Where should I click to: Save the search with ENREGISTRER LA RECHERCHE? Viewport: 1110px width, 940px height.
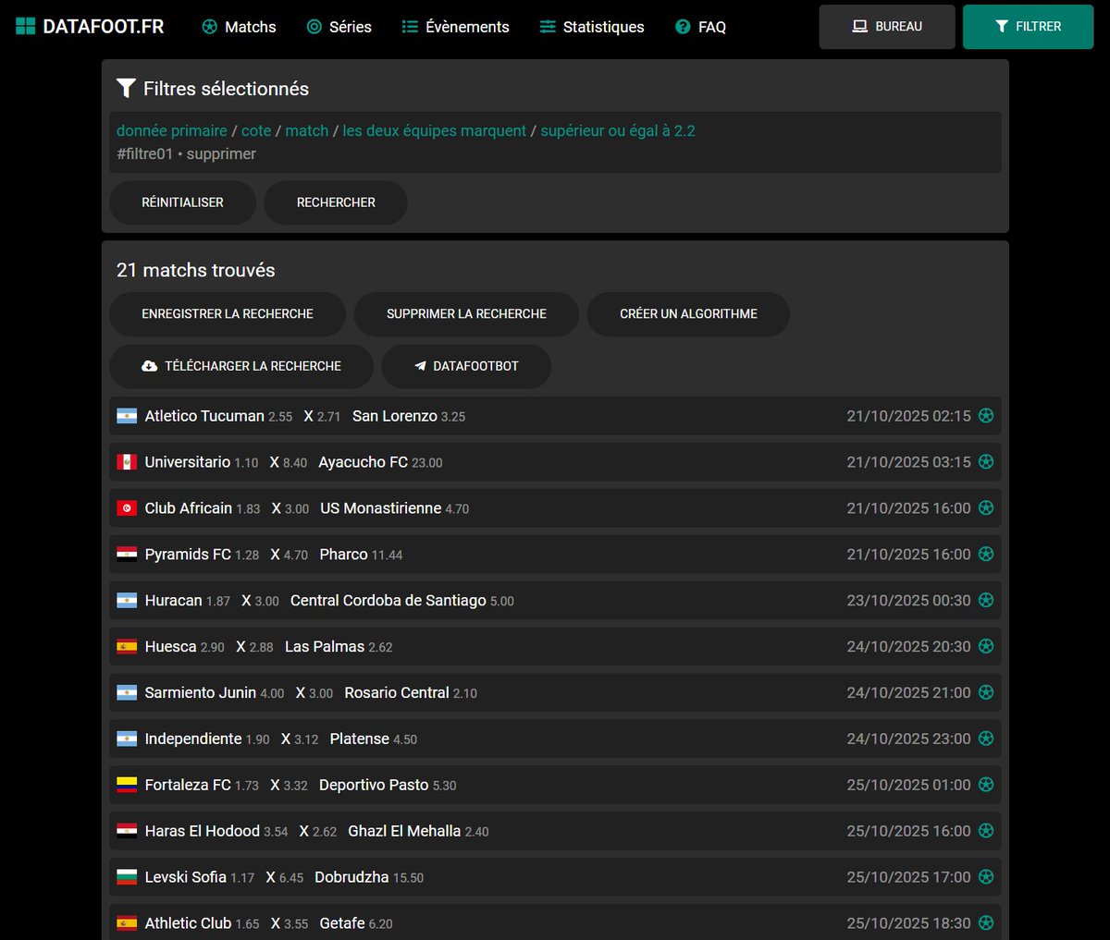coord(228,314)
